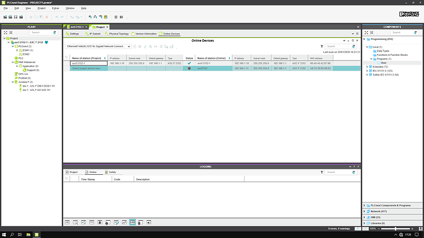Click the cross-references icon in bottom toolbar

click(x=84, y=222)
